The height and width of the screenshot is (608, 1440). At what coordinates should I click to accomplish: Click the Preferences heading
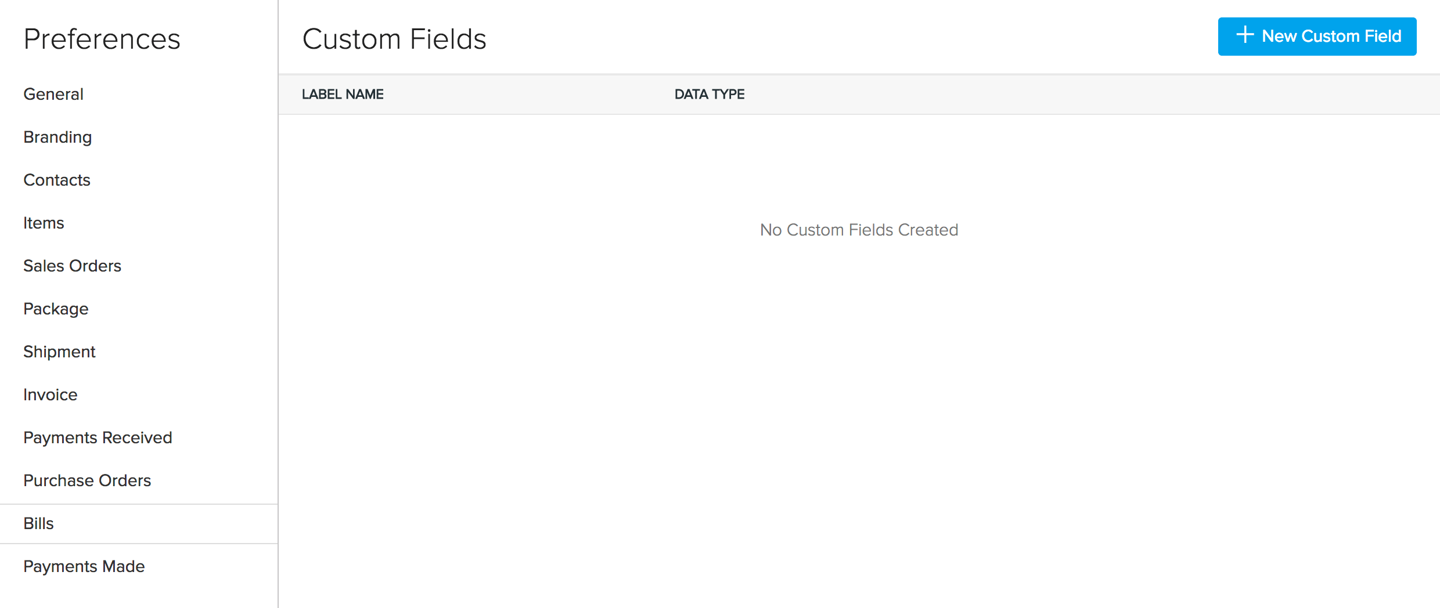(x=102, y=38)
